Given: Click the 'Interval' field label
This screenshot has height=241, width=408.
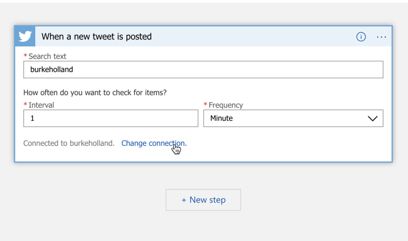Looking at the screenshot, I should click(x=41, y=105).
